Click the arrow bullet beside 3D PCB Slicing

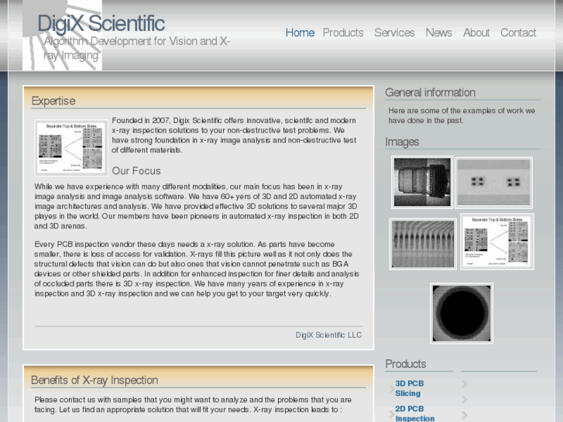pyautogui.click(x=391, y=388)
